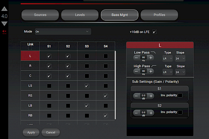
Task: Check S1 for channel LS
Action: coord(49,86)
